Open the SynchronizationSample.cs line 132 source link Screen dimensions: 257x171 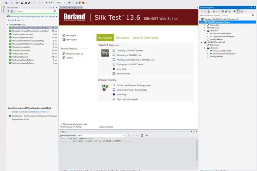click(34, 112)
